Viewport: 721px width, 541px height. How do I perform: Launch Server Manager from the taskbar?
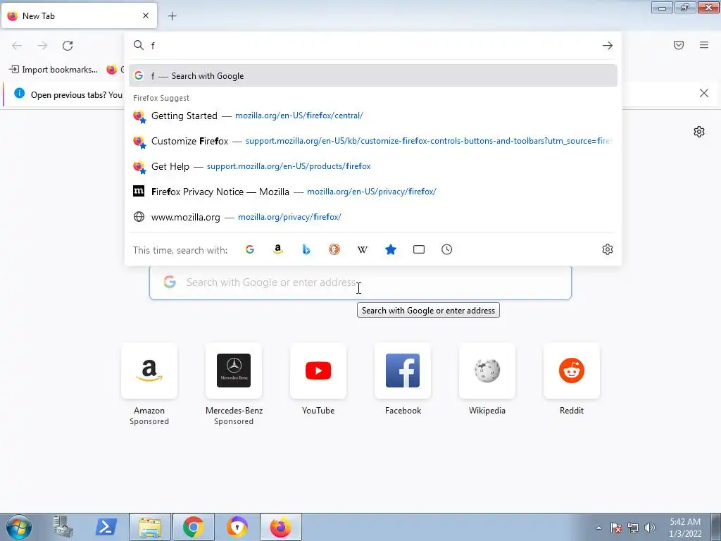tap(63, 527)
